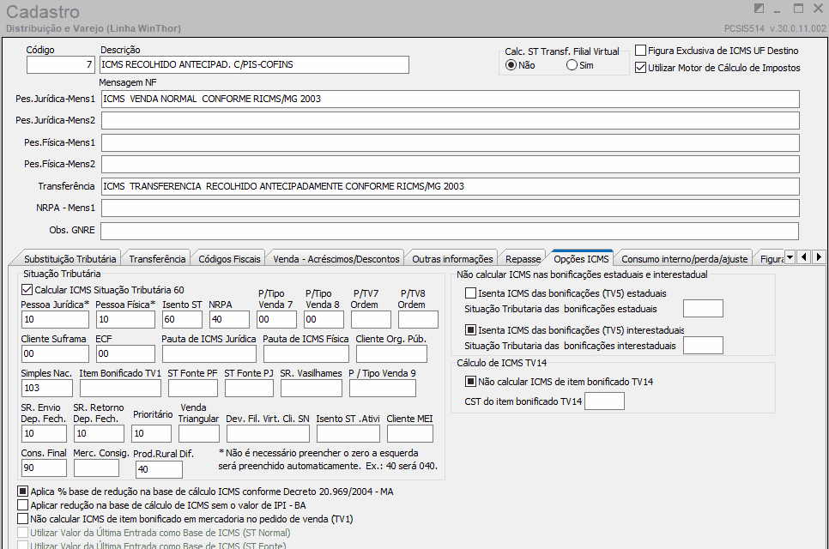829x549 pixels.
Task: Click the P/Tipo Venda 7 field
Action: click(276, 320)
